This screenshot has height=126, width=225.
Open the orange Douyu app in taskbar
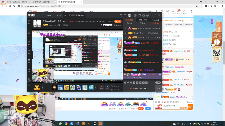[x=101, y=123]
